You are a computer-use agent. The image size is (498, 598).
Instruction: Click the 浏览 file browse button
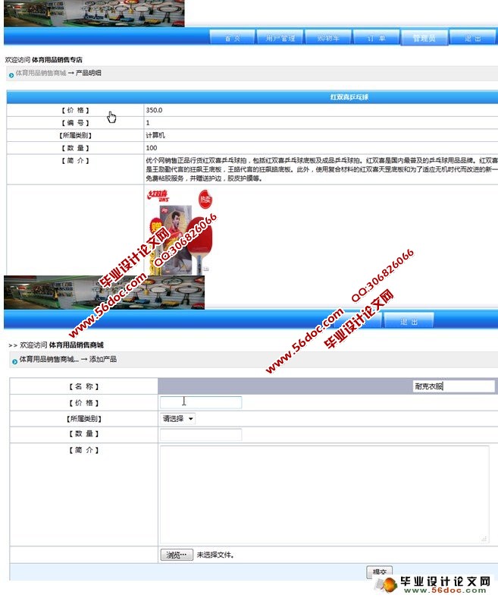tap(177, 555)
